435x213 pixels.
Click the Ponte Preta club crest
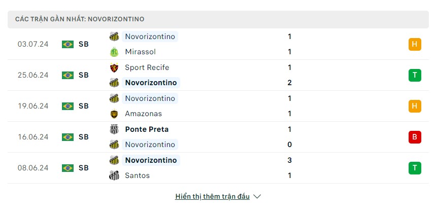click(x=114, y=129)
